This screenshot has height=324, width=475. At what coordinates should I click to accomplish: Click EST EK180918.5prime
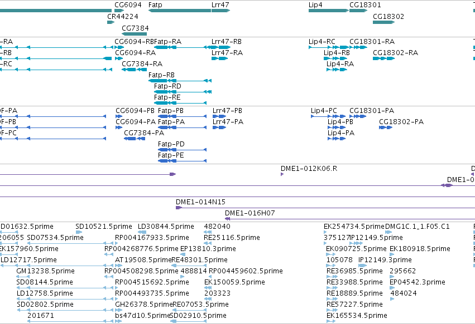[392, 254]
